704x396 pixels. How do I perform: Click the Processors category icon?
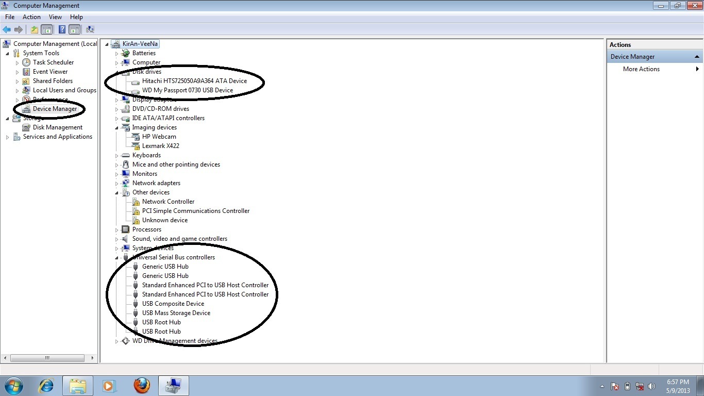click(125, 229)
